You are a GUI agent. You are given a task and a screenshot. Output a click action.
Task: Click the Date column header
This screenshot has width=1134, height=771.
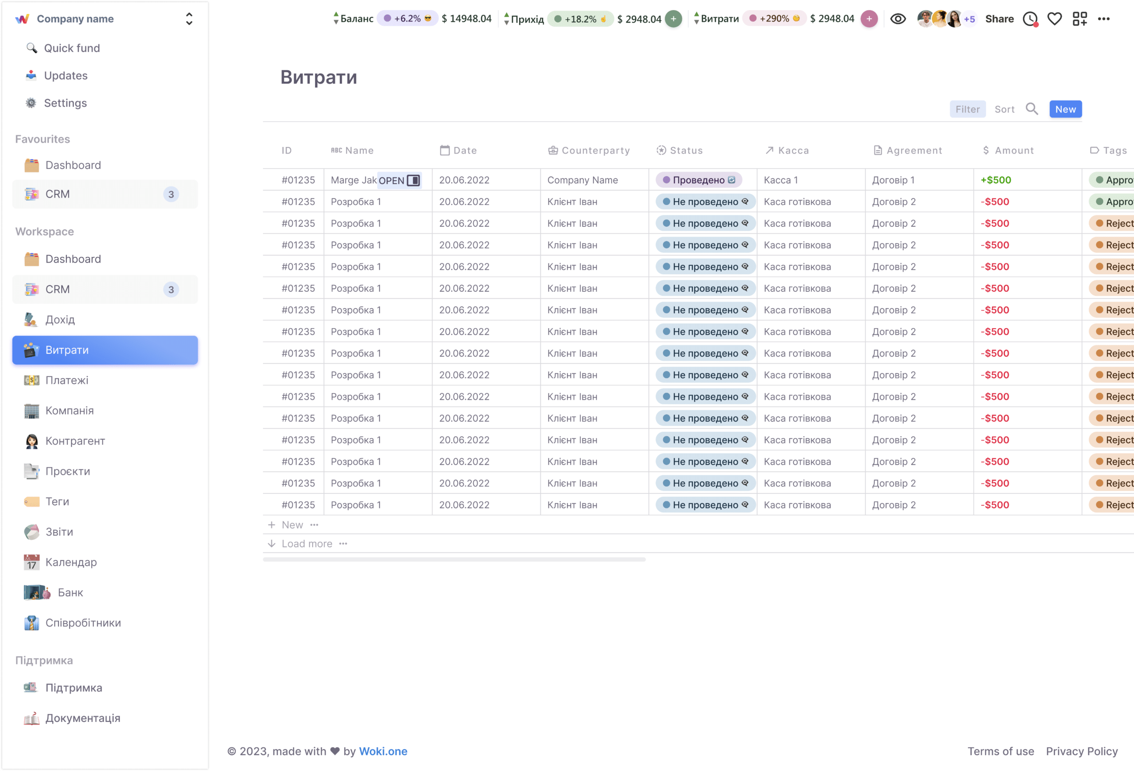[458, 150]
